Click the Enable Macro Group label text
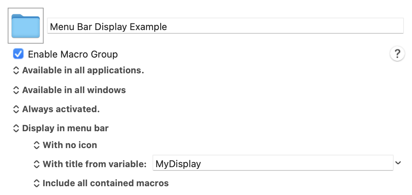 (73, 54)
